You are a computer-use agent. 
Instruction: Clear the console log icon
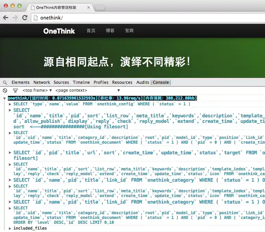(x=5, y=90)
